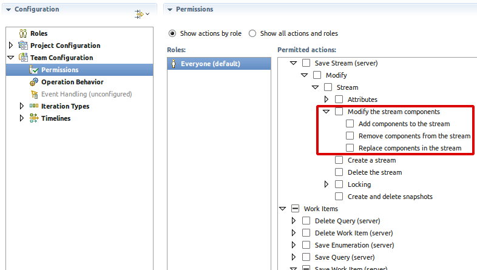This screenshot has height=270, width=477.
Task: Expand the Attributes node
Action: point(326,100)
